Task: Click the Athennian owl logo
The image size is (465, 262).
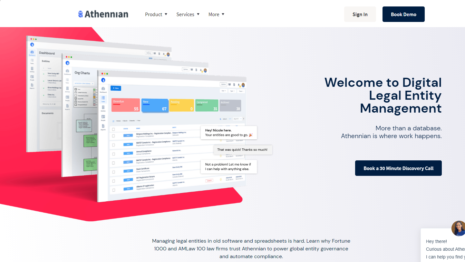Action: 81,14
